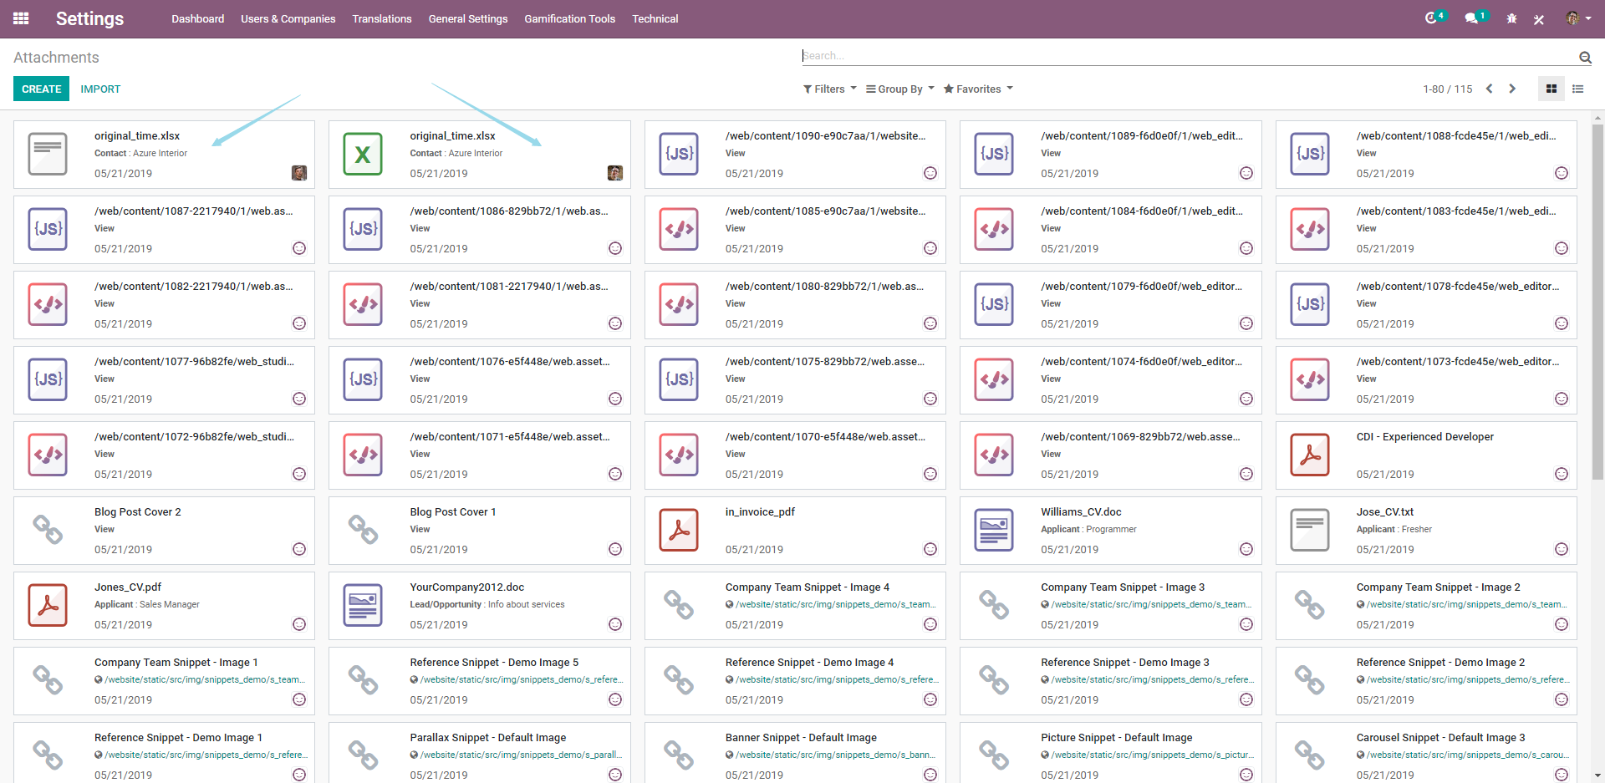Open the Translations menu
Image resolution: width=1605 pixels, height=783 pixels.
pyautogui.click(x=381, y=18)
